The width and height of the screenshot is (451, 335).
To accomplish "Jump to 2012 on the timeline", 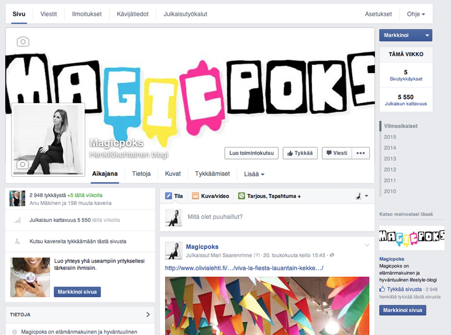I will point(390,170).
